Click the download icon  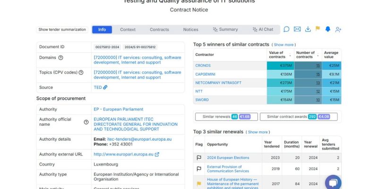click(308, 29)
